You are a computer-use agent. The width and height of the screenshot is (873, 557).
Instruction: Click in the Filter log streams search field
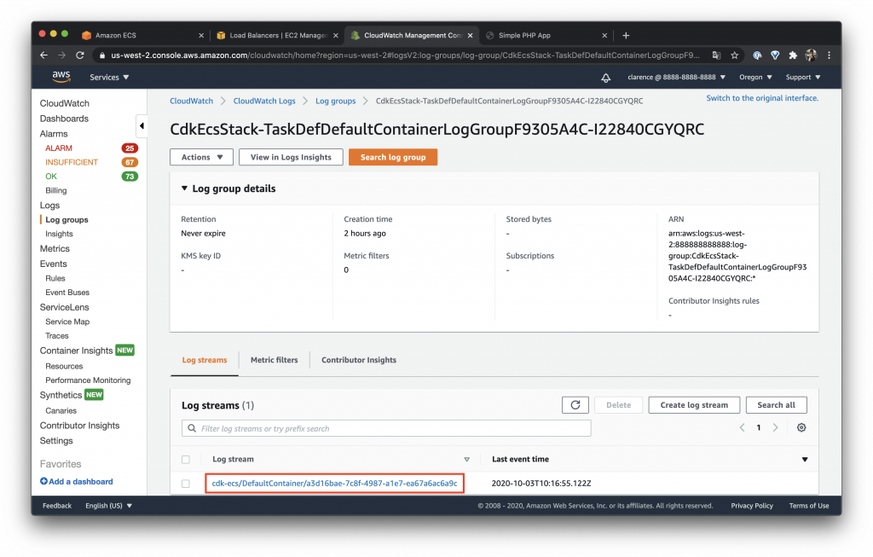pos(386,428)
